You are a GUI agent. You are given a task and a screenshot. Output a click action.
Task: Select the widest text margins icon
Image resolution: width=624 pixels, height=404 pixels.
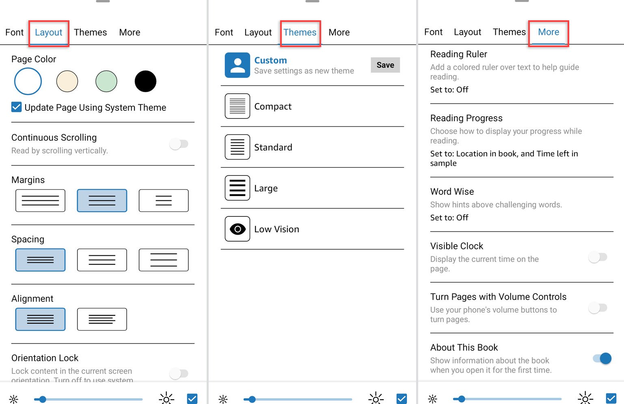(x=163, y=201)
